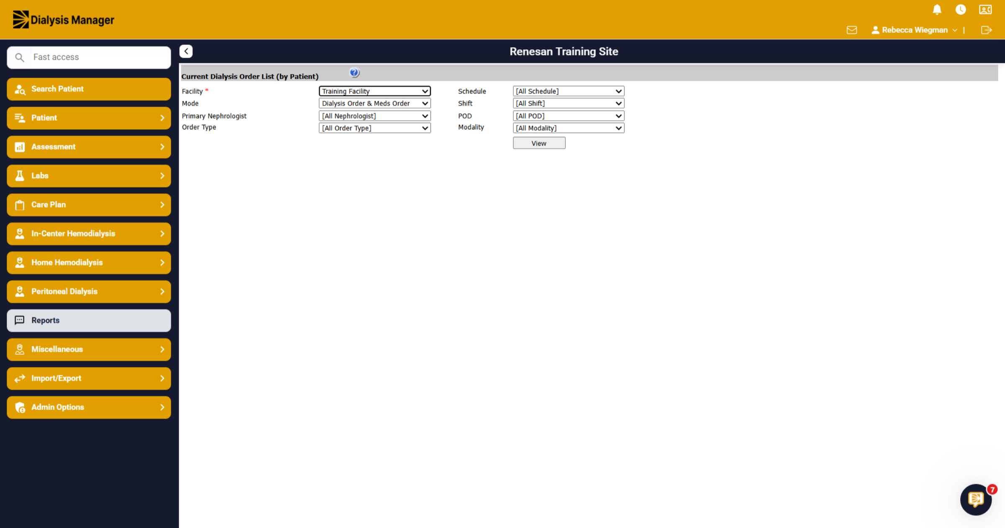Expand Peritoneal Dialysis menu
Viewport: 1005px width, 528px height.
pos(89,291)
